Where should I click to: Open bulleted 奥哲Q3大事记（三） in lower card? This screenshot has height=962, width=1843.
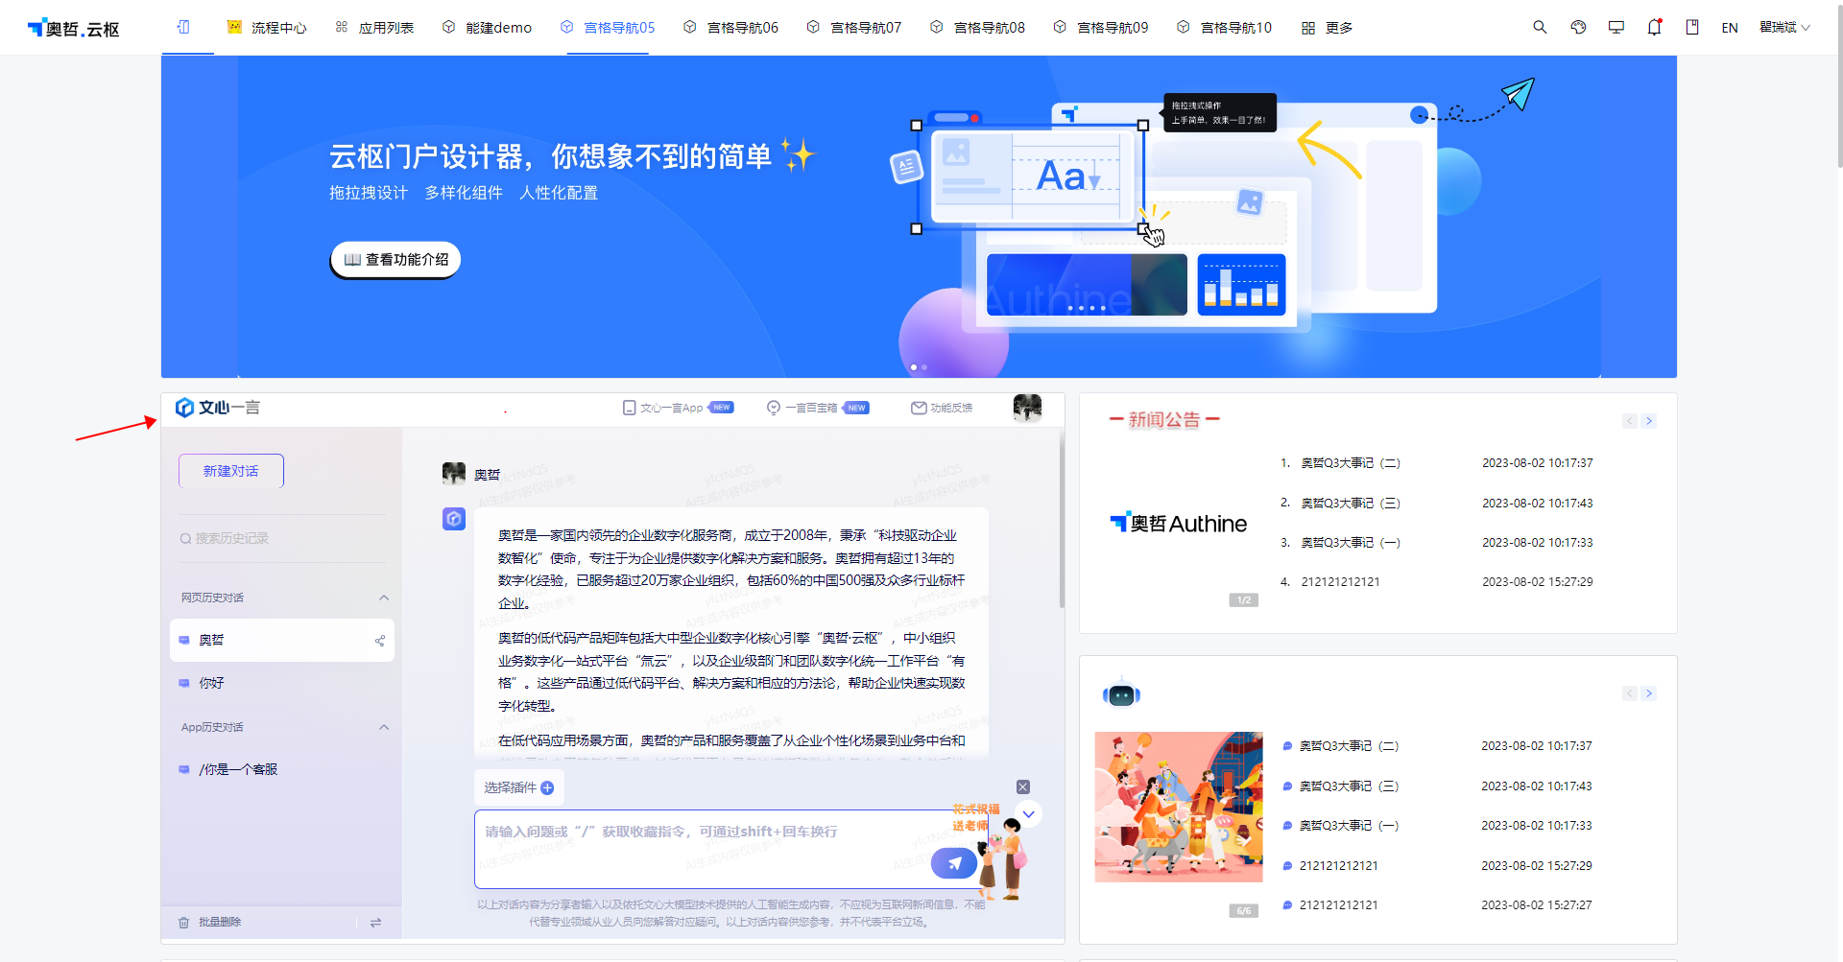[x=1349, y=786]
